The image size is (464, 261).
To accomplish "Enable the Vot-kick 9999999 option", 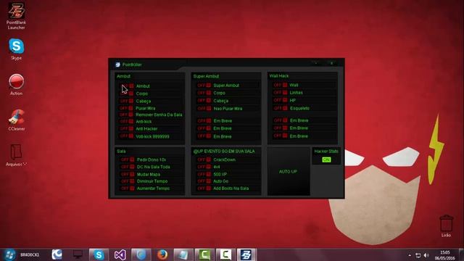I will [x=127, y=136].
